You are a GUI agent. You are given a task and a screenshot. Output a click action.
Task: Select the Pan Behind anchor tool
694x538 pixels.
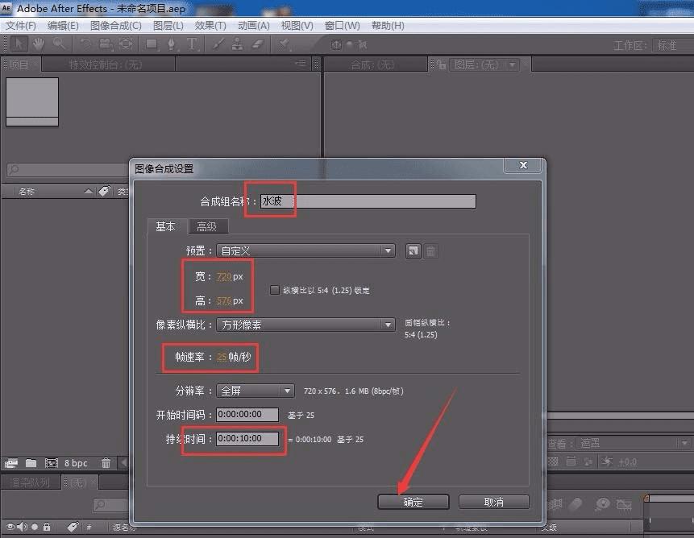click(126, 44)
